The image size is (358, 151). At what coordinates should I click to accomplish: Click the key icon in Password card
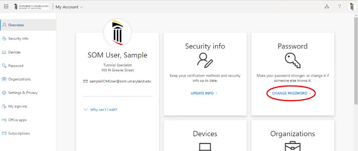(x=292, y=60)
